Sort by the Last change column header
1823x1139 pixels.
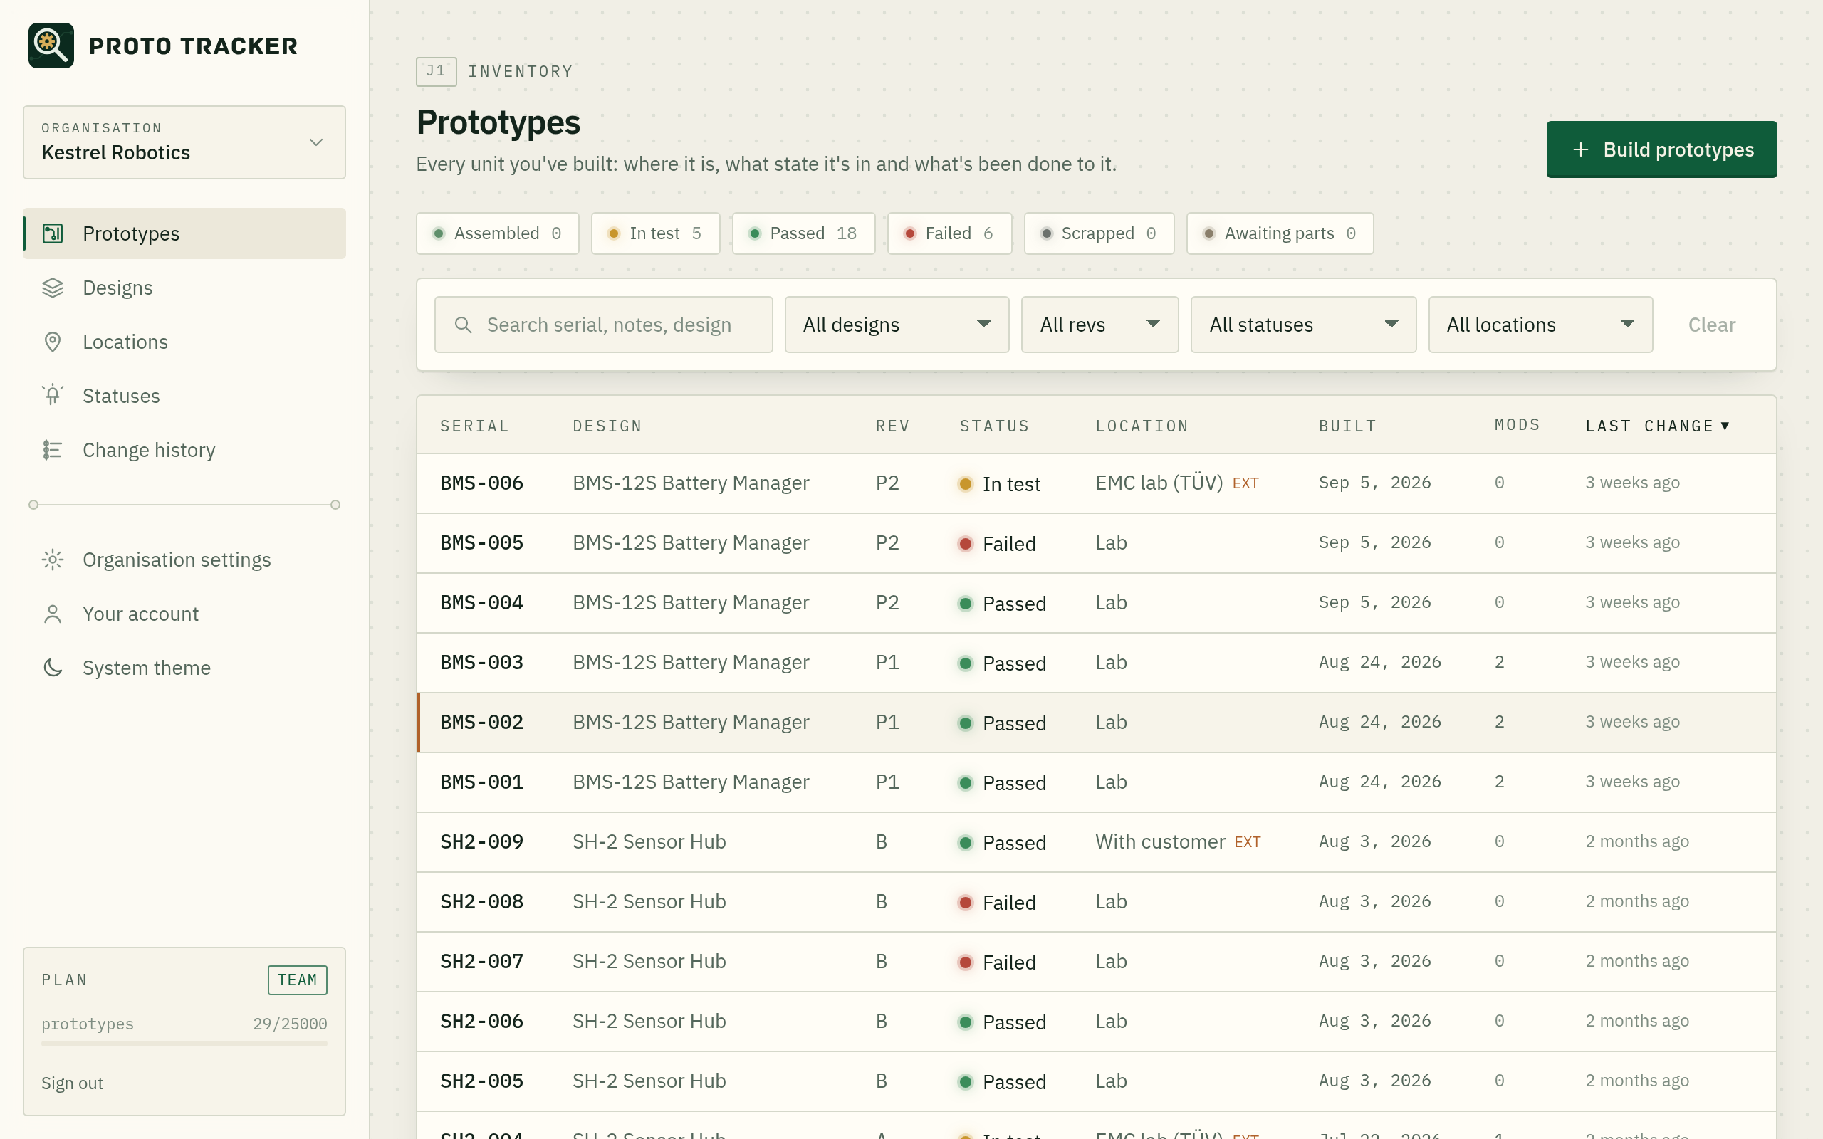[x=1657, y=426]
